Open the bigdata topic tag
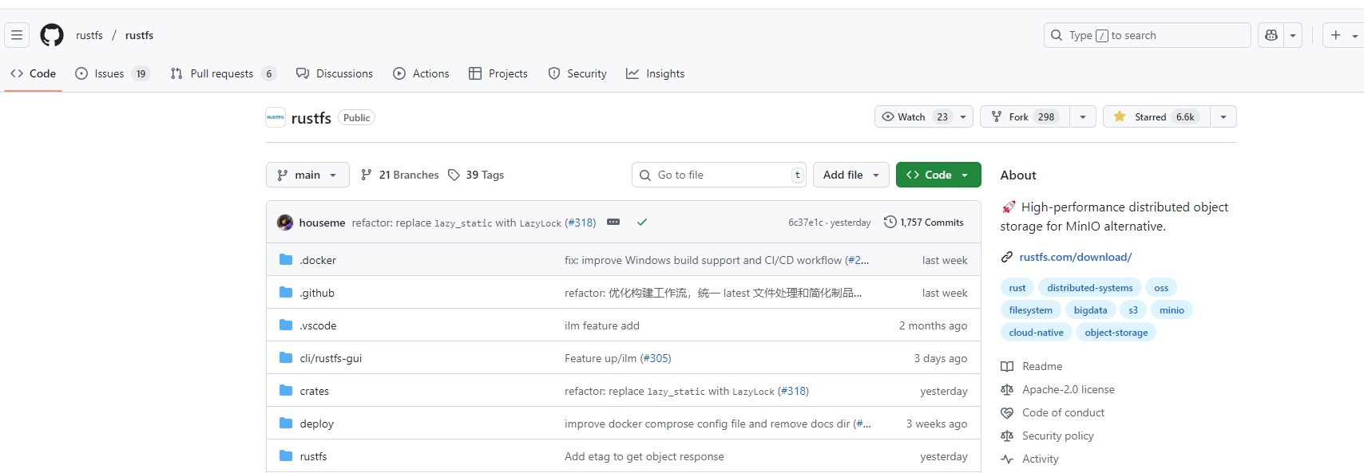Image resolution: width=1364 pixels, height=473 pixels. point(1091,310)
